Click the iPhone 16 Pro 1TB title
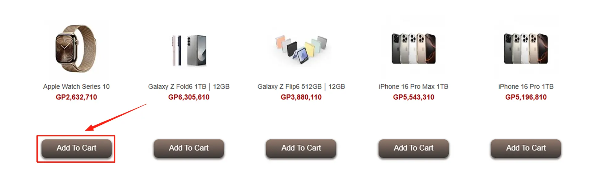The image size is (589, 180). [x=526, y=87]
